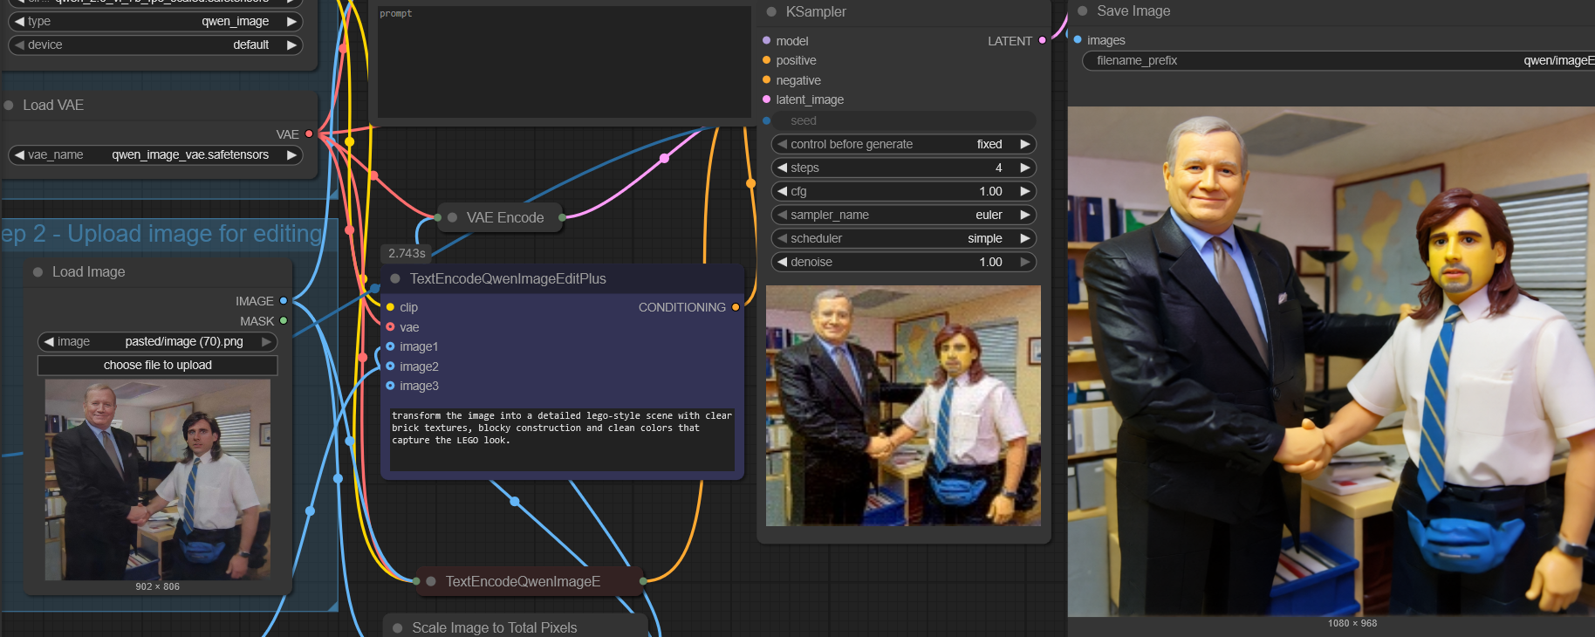Edit the filename_prefix field in Save Image
1595x637 pixels.
[x=1339, y=60]
